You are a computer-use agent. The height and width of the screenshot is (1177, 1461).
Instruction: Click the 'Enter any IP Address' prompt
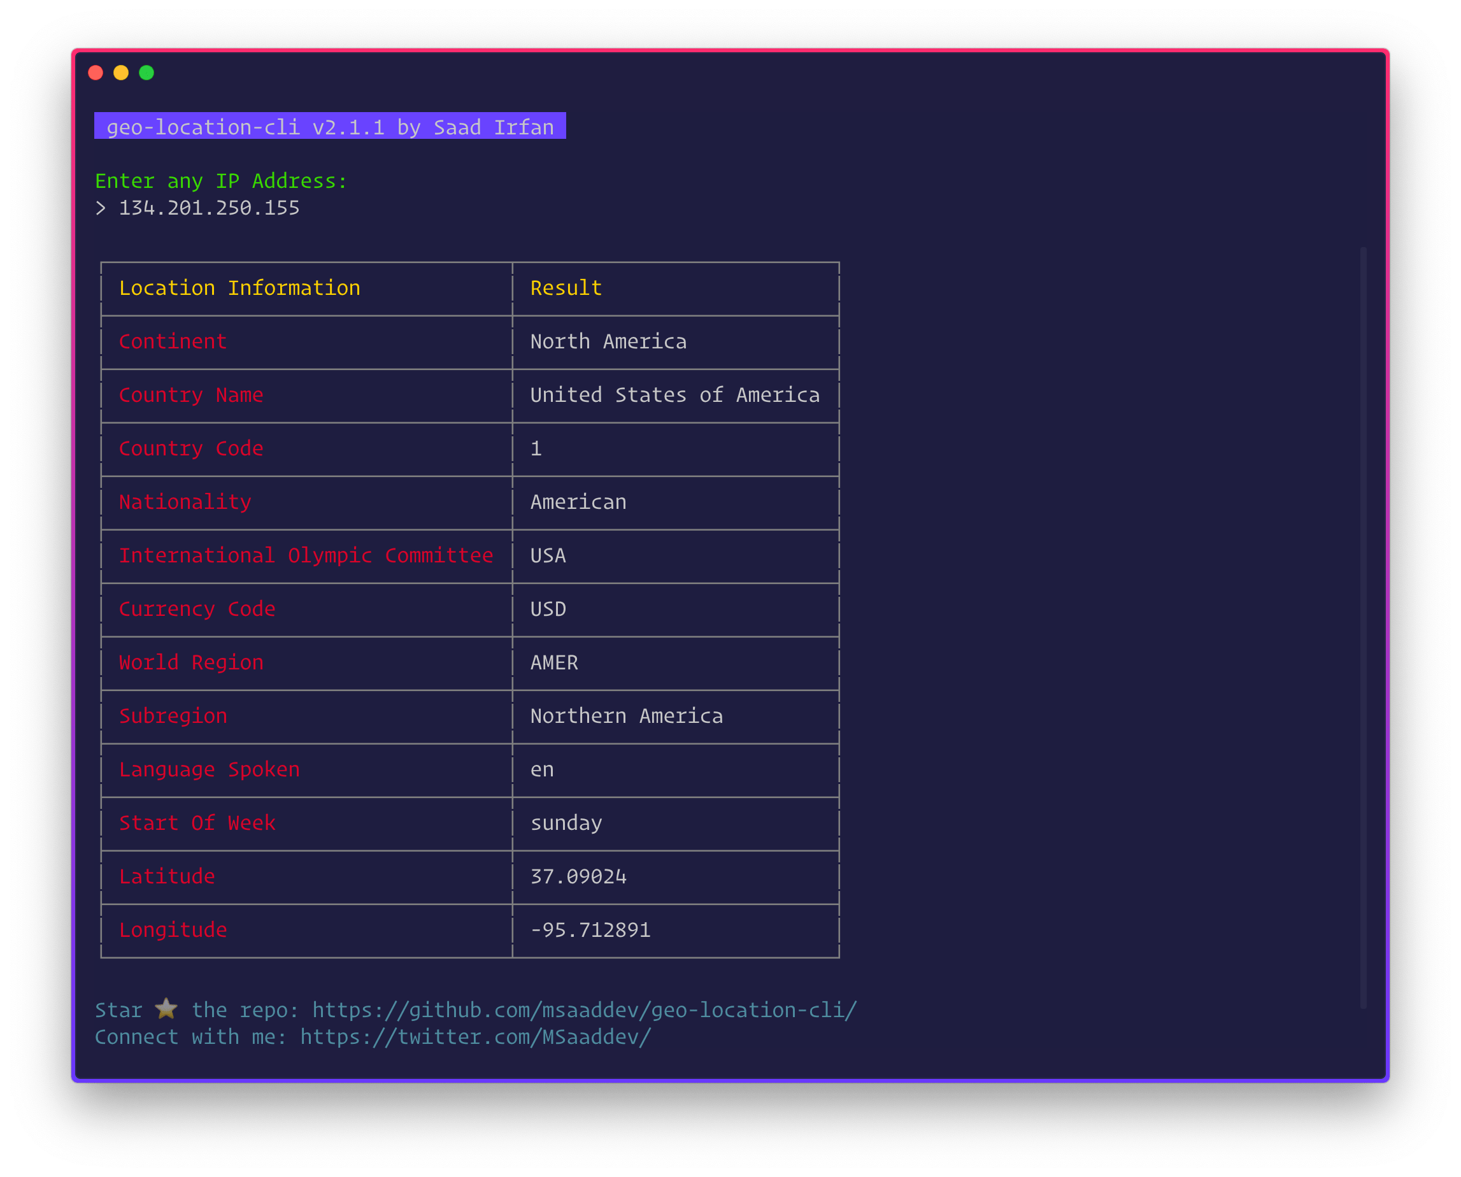click(221, 181)
